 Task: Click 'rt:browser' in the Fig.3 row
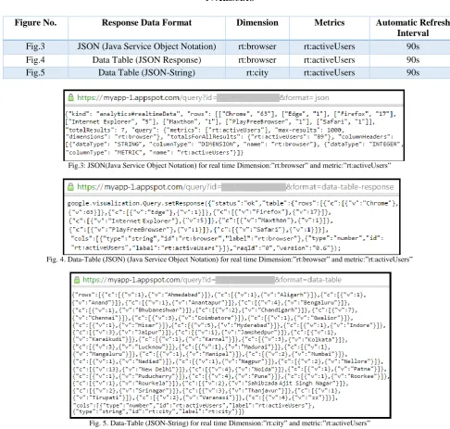tap(257, 46)
